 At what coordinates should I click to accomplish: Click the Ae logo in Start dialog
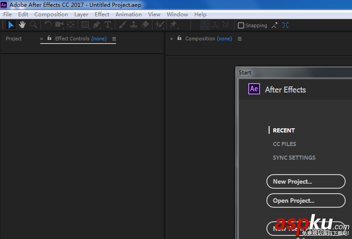(x=254, y=89)
